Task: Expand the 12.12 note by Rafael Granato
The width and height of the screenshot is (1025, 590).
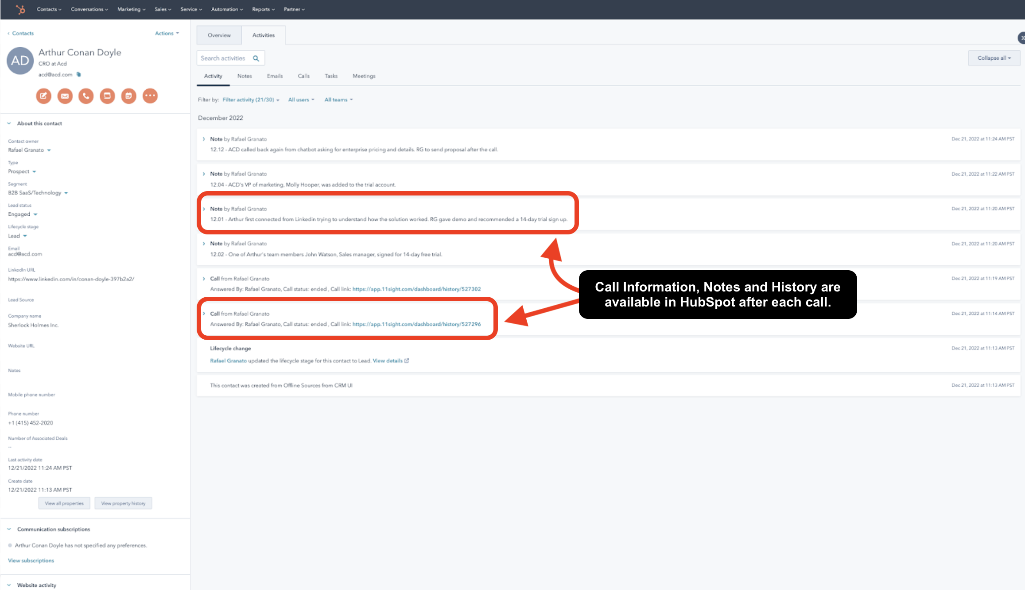Action: click(204, 139)
